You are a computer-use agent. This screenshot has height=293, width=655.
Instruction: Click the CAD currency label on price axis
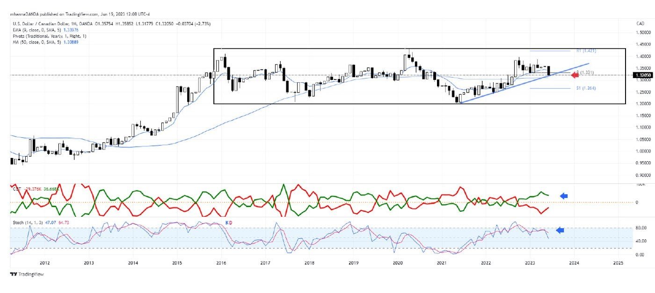pyautogui.click(x=640, y=23)
